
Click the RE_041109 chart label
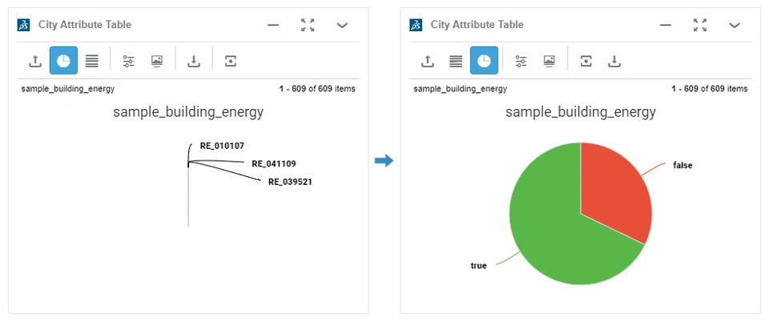tap(273, 164)
